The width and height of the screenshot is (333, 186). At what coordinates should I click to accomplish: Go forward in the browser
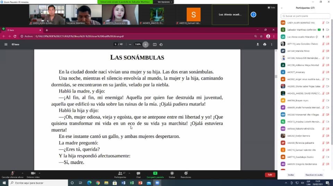pos(9,36)
